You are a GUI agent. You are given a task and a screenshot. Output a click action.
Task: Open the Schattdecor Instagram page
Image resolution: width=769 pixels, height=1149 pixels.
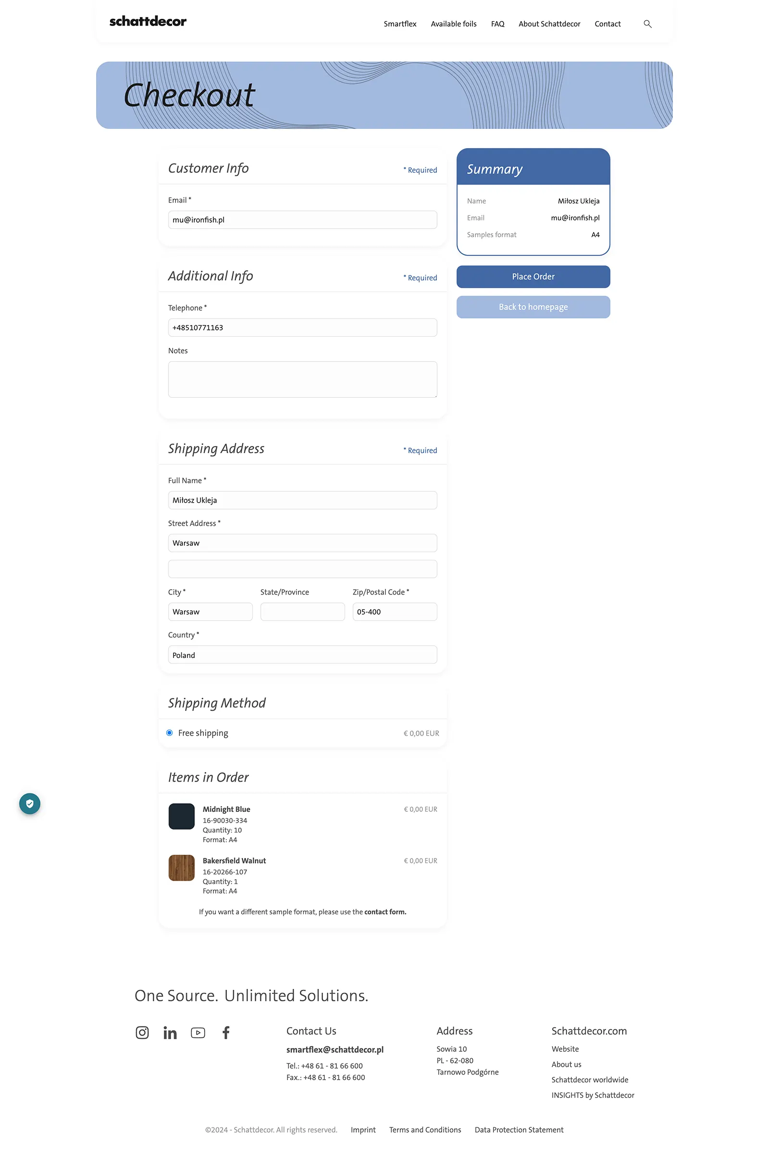click(142, 1032)
